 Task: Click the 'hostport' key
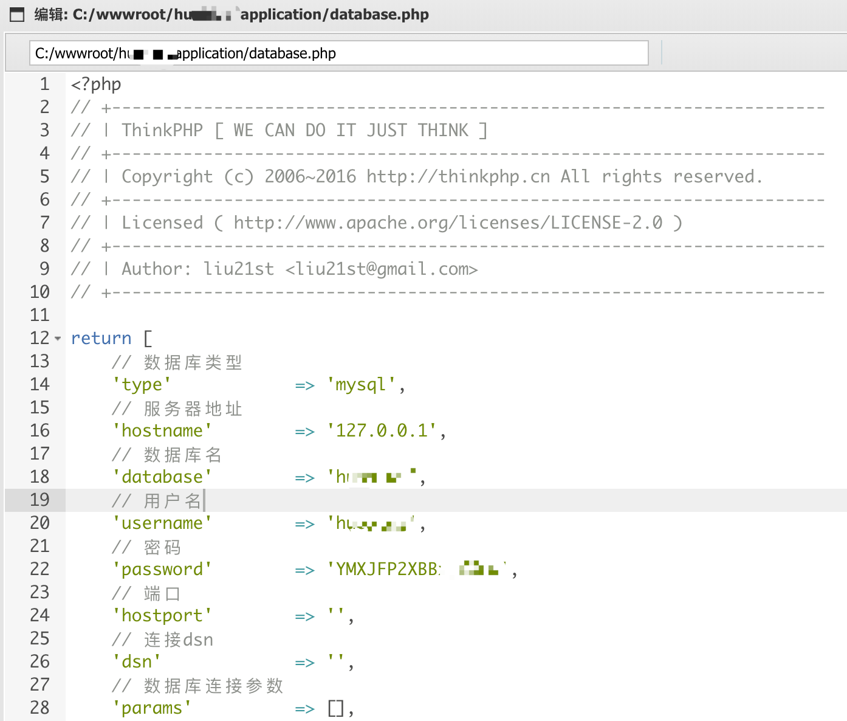click(162, 615)
